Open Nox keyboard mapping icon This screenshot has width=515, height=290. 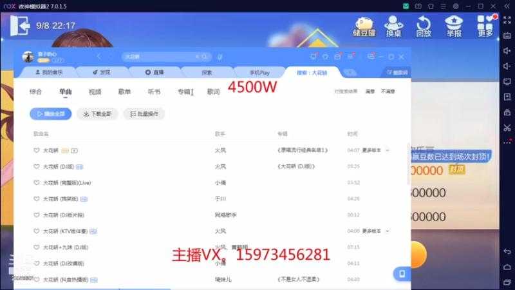507,35
